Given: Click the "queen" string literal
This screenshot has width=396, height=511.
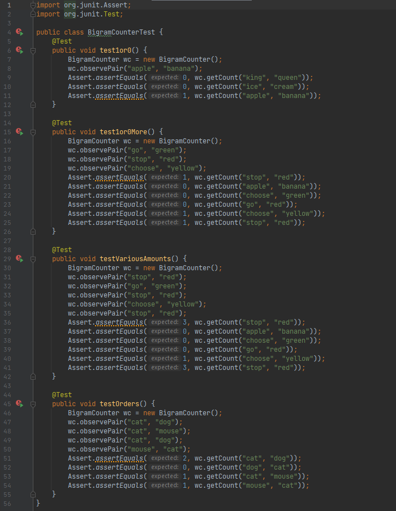Looking at the screenshot, I should (287, 78).
